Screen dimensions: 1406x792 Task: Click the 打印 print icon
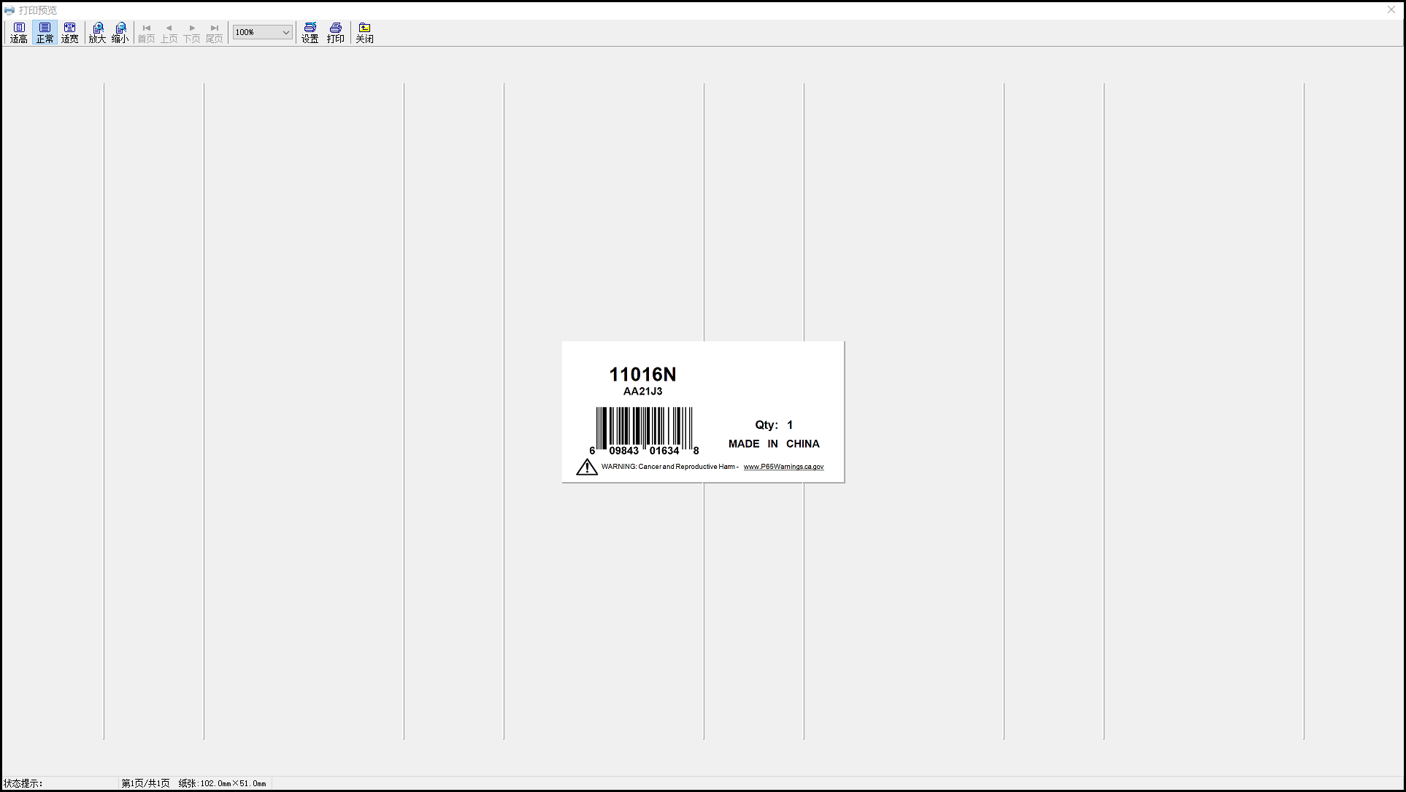pyautogui.click(x=336, y=33)
